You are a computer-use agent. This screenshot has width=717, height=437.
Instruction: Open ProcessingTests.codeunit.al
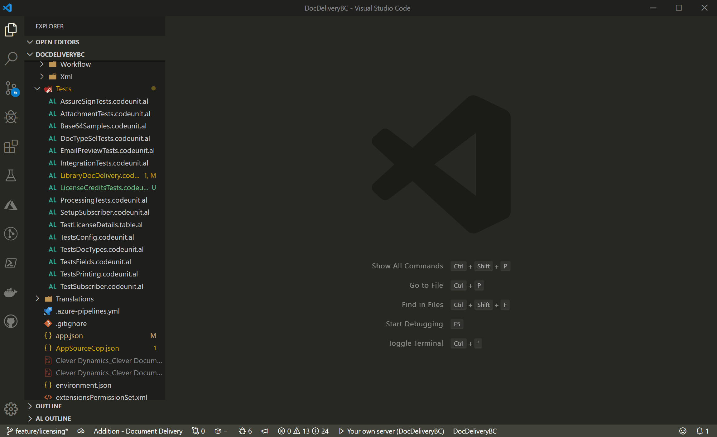click(95, 200)
